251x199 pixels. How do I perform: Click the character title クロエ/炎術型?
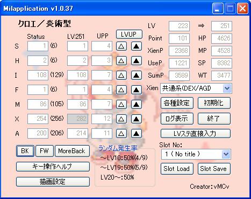pyautogui.click(x=45, y=24)
